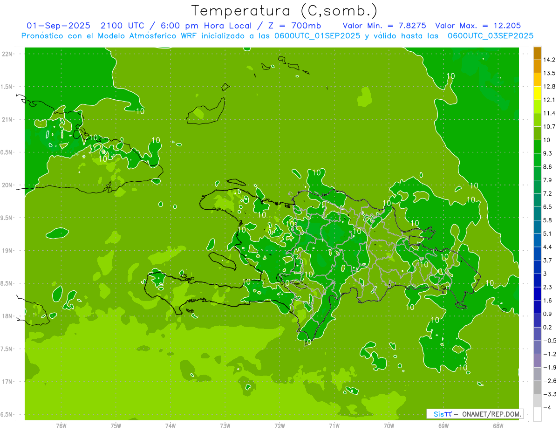This screenshot has height=432, width=559.
Task: Click the "2.3" color scale value
Action: click(x=547, y=287)
